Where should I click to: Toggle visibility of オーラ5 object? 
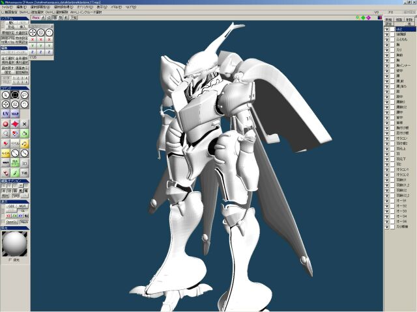tap(387, 222)
